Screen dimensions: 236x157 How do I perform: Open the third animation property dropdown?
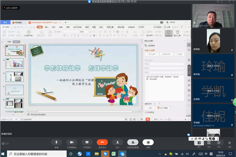point(167,72)
